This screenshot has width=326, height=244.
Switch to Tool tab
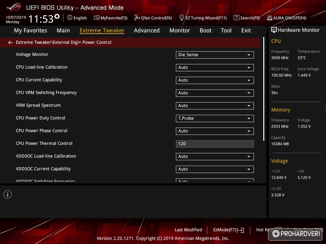226,30
